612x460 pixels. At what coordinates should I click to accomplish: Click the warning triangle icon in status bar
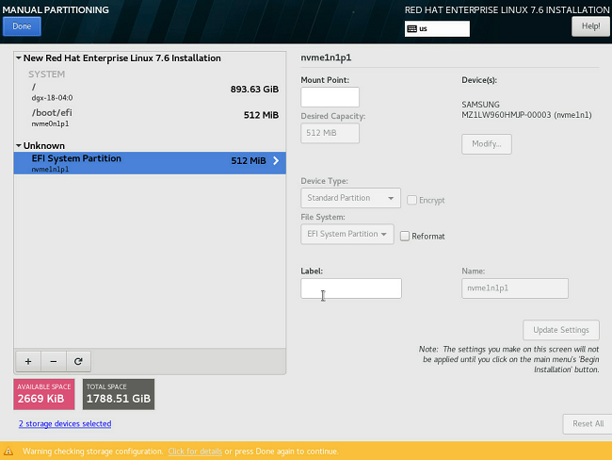8,452
